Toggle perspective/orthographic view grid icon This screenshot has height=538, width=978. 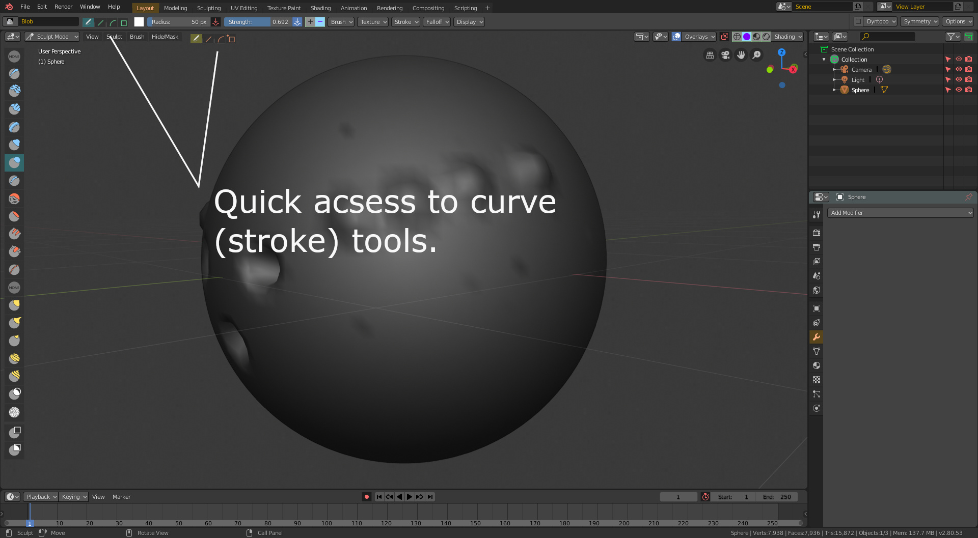710,55
